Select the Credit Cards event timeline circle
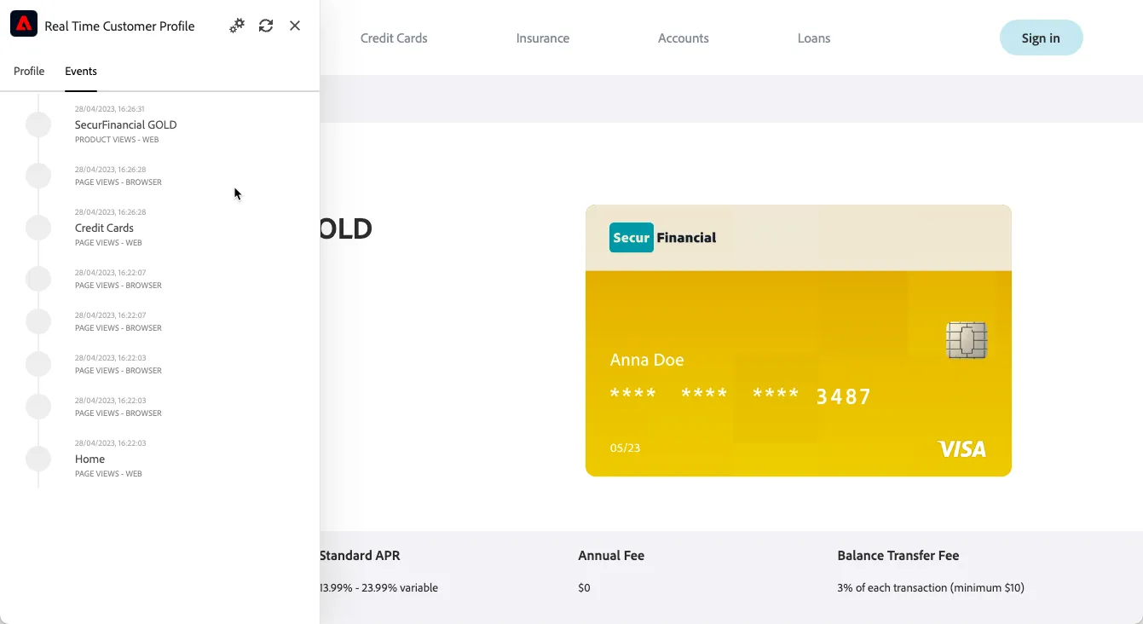The image size is (1143, 624). coord(38,228)
